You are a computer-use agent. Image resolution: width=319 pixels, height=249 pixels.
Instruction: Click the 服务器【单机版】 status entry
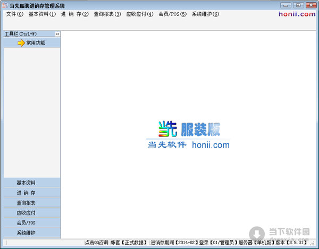(256, 242)
